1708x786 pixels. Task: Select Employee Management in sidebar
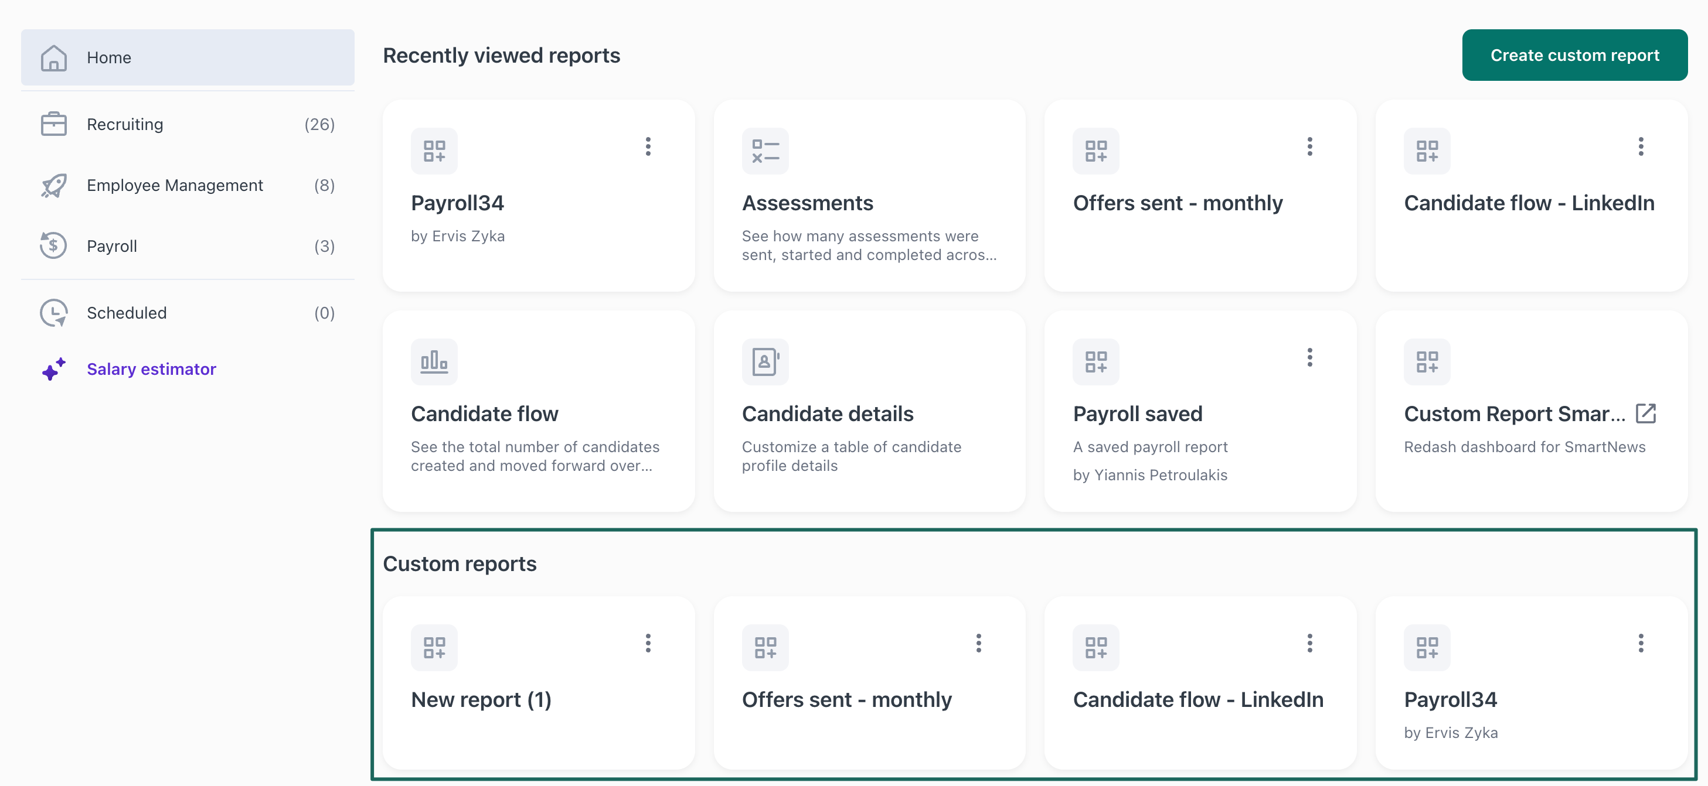pos(175,186)
